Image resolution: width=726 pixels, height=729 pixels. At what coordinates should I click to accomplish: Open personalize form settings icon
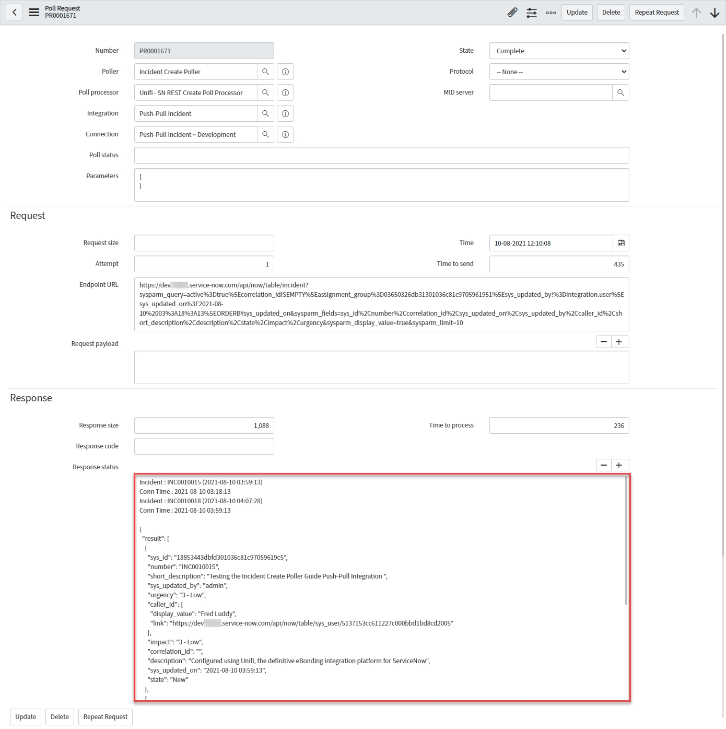pos(532,13)
